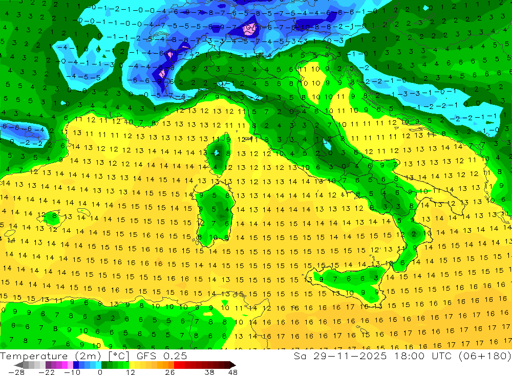Viewport: 512px width, 375px height.
Task: Click the "38" colour scale label
Action: pyautogui.click(x=209, y=372)
